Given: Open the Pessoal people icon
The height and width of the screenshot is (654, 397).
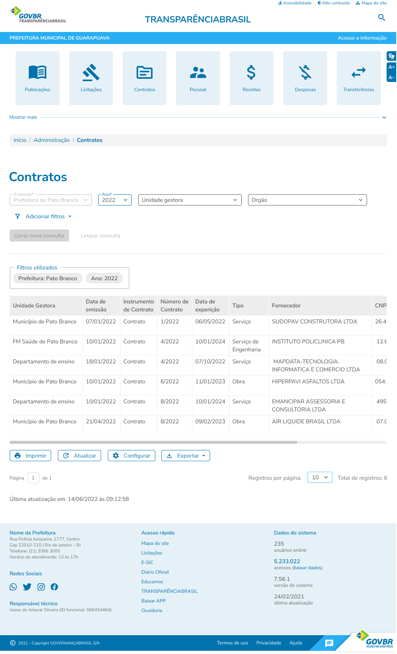Looking at the screenshot, I should click(198, 73).
